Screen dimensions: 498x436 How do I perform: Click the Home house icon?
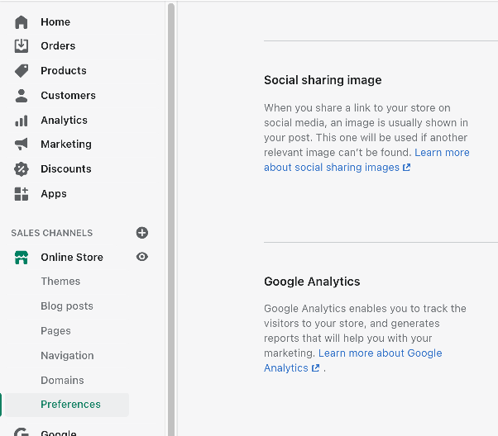pyautogui.click(x=22, y=21)
